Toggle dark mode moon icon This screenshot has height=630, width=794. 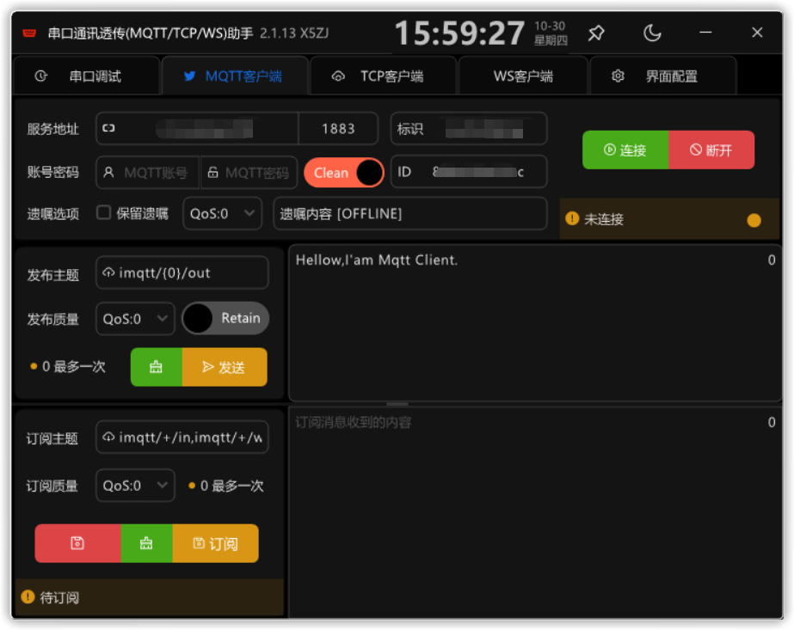pos(652,34)
